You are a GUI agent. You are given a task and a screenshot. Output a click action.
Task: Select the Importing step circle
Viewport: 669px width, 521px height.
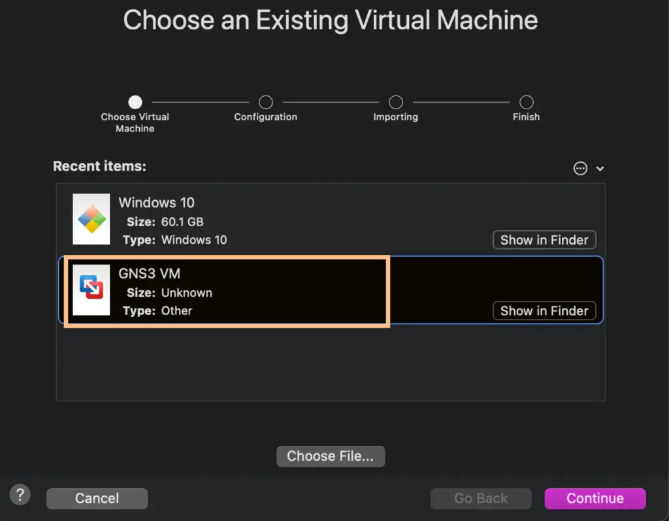pos(395,101)
